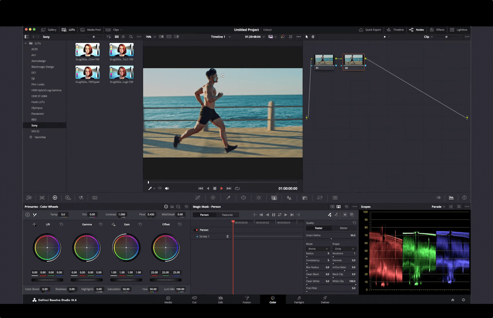Switch to the Media page
This screenshot has width=493, height=318.
(168, 299)
